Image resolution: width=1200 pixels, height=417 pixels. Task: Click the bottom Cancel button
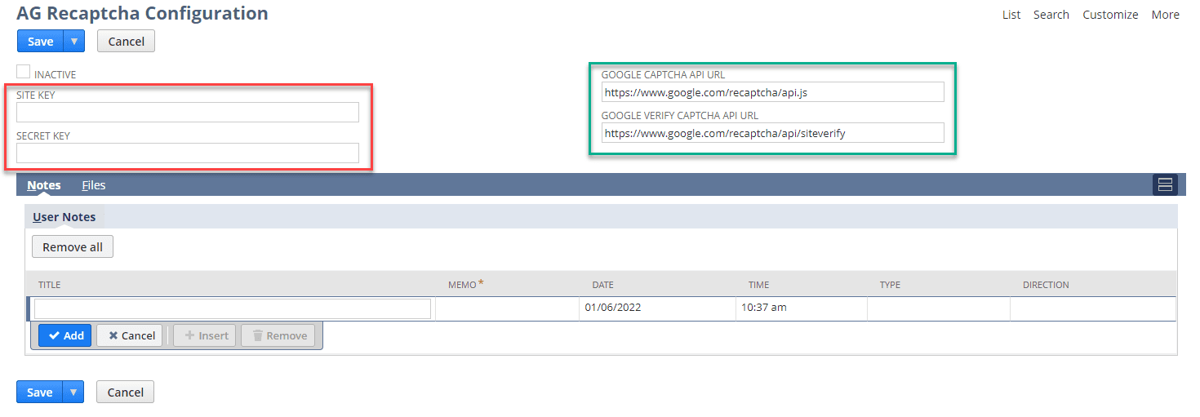click(x=125, y=393)
